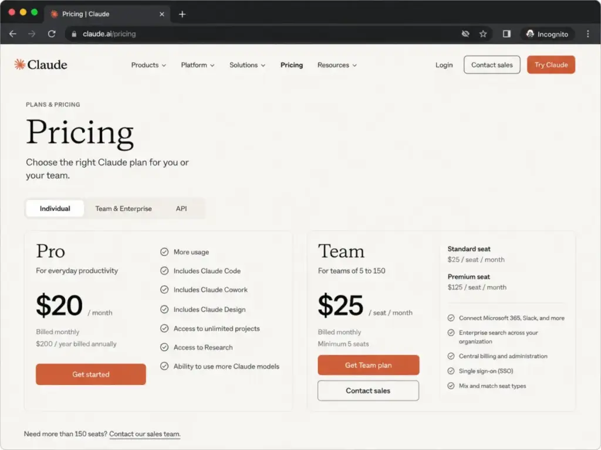Click the 'Minimum 5 seats' text
This screenshot has height=450, width=601.
point(343,344)
